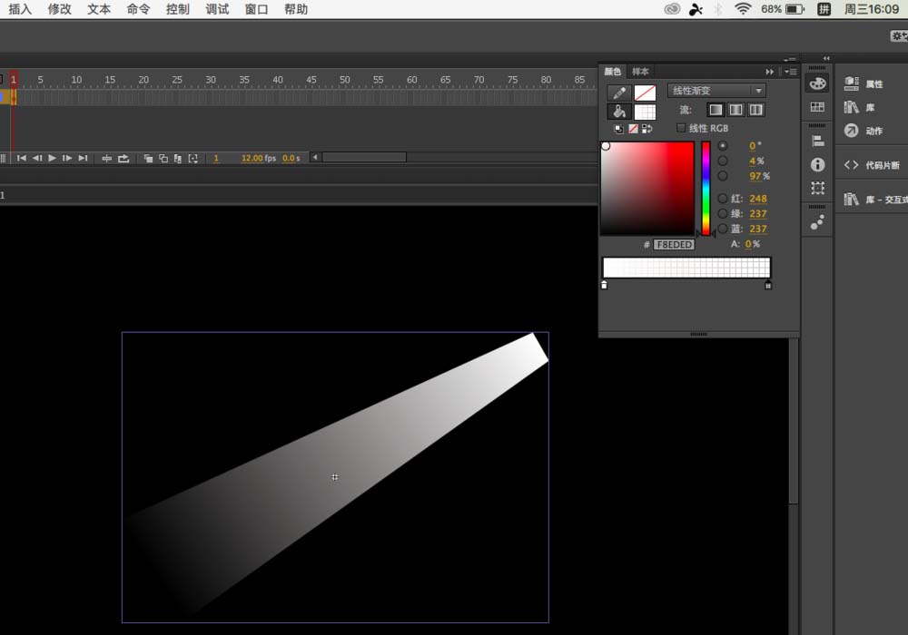The width and height of the screenshot is (908, 635).
Task: Select the stroke color pencil icon
Action: click(x=619, y=93)
